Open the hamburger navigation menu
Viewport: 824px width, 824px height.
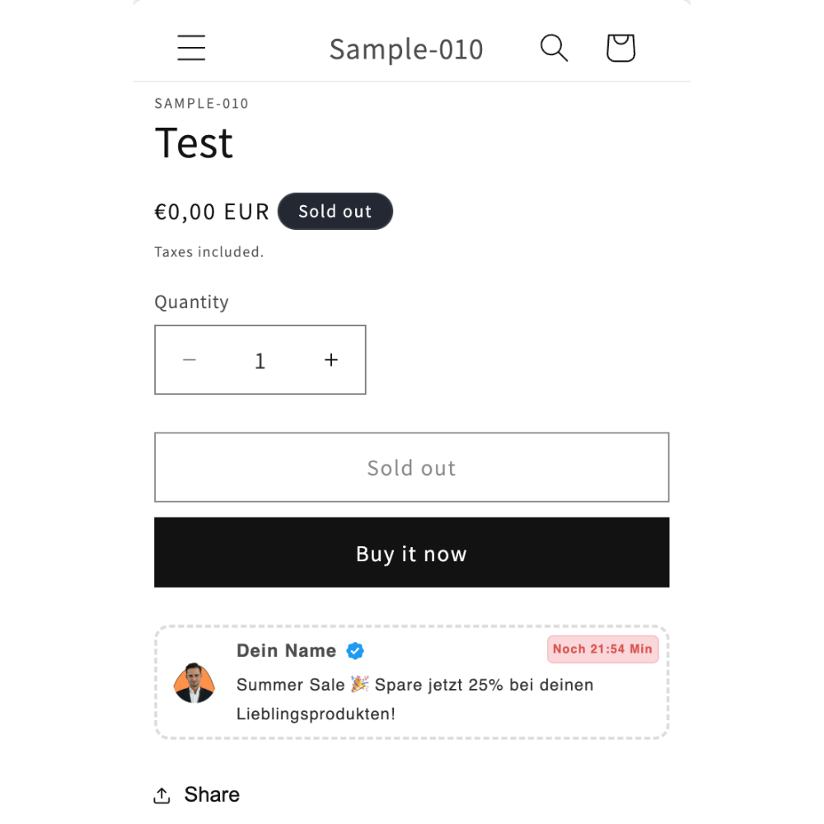[x=191, y=48]
